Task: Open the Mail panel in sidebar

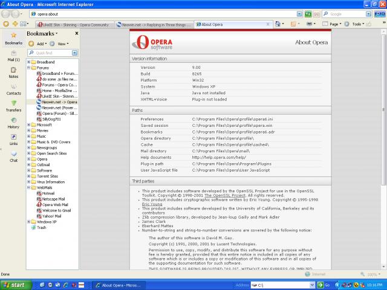Action: (x=13, y=55)
